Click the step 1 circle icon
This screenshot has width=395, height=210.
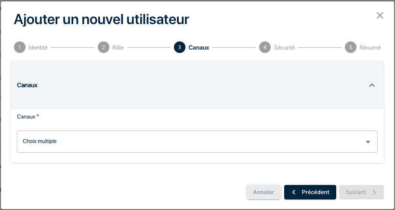19,48
